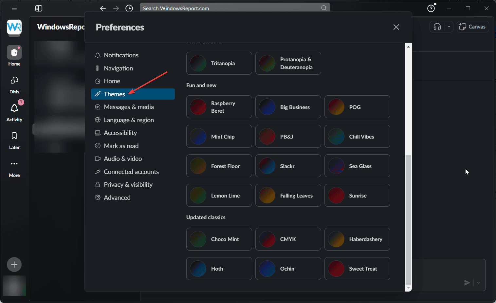Click the preferences scrollbar down arrow
Viewport: 496px width, 303px height.
[408, 288]
